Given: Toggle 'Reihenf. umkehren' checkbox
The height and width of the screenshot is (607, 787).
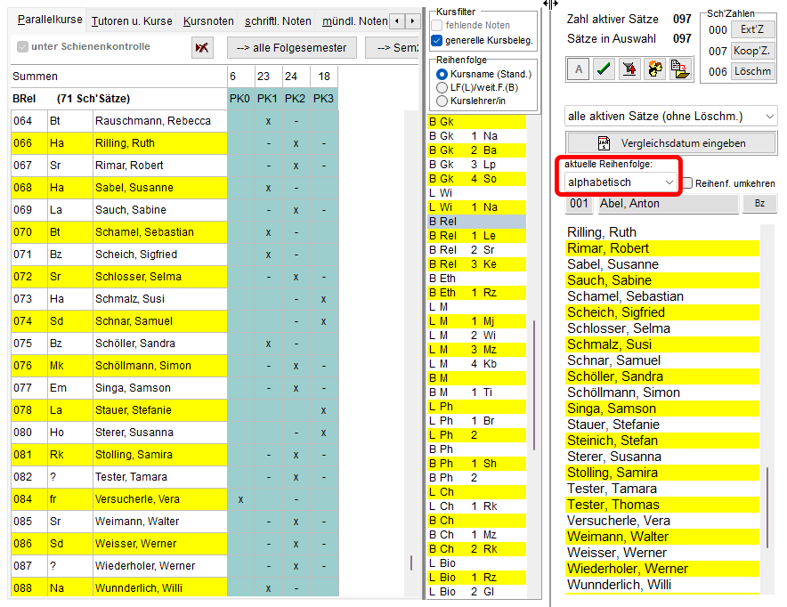Looking at the screenshot, I should click(x=688, y=182).
